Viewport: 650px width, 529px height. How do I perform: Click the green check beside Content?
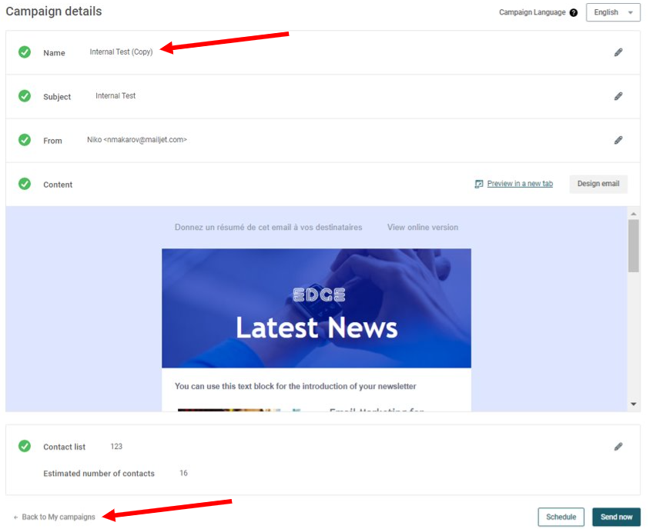click(25, 184)
